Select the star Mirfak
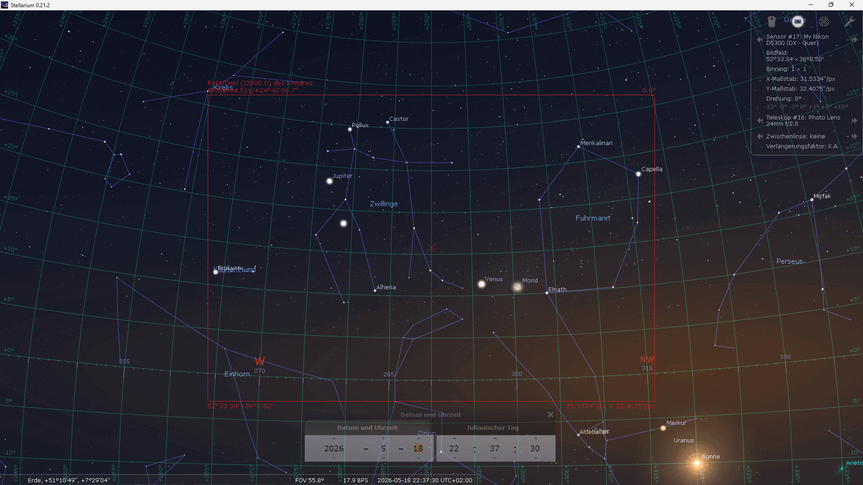The image size is (863, 485). (x=812, y=200)
